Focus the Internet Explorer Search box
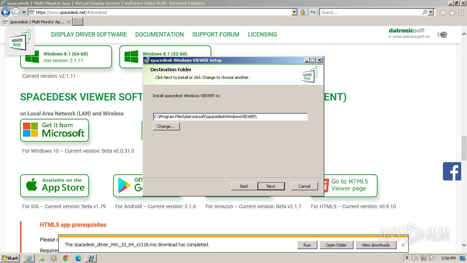The image size is (467, 263). 370,12
